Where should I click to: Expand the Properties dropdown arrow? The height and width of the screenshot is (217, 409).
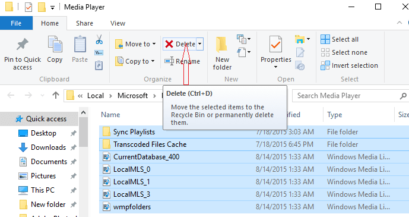point(275,67)
